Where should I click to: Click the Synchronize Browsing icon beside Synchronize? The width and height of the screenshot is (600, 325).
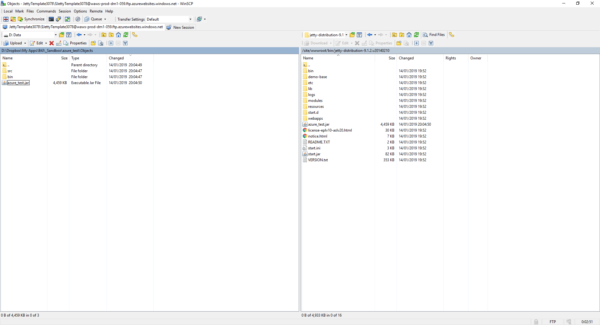13,19
